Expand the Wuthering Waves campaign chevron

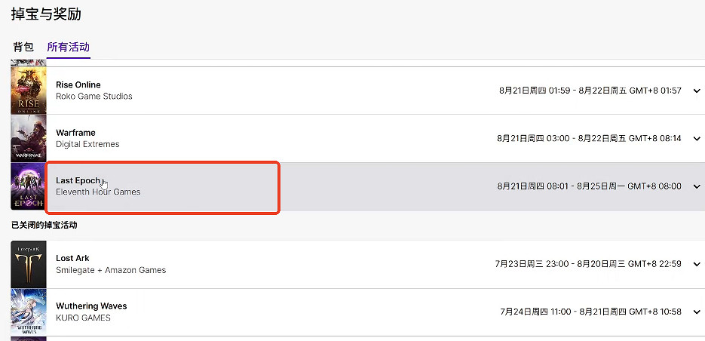696,312
